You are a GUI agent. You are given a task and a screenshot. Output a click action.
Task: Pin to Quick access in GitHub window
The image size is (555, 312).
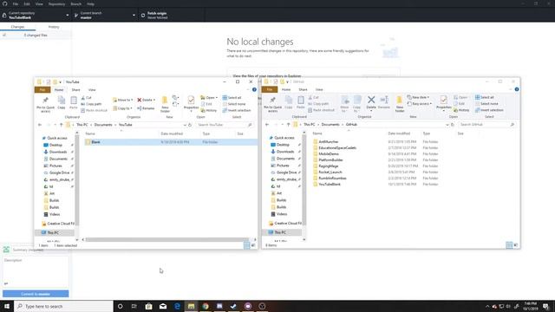coord(272,105)
